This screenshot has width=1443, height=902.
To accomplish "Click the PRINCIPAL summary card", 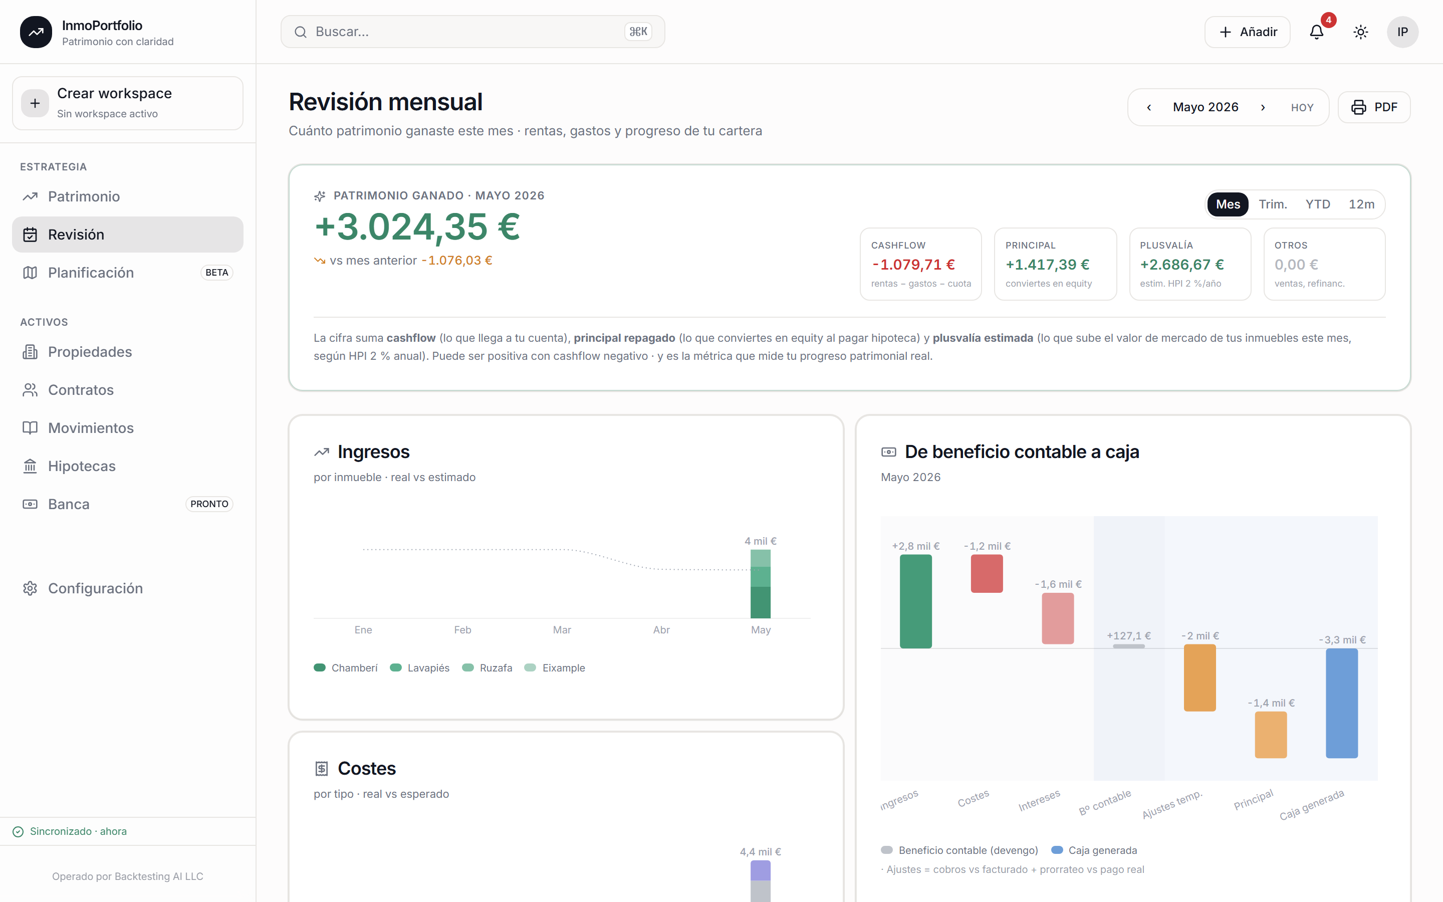I will point(1055,264).
